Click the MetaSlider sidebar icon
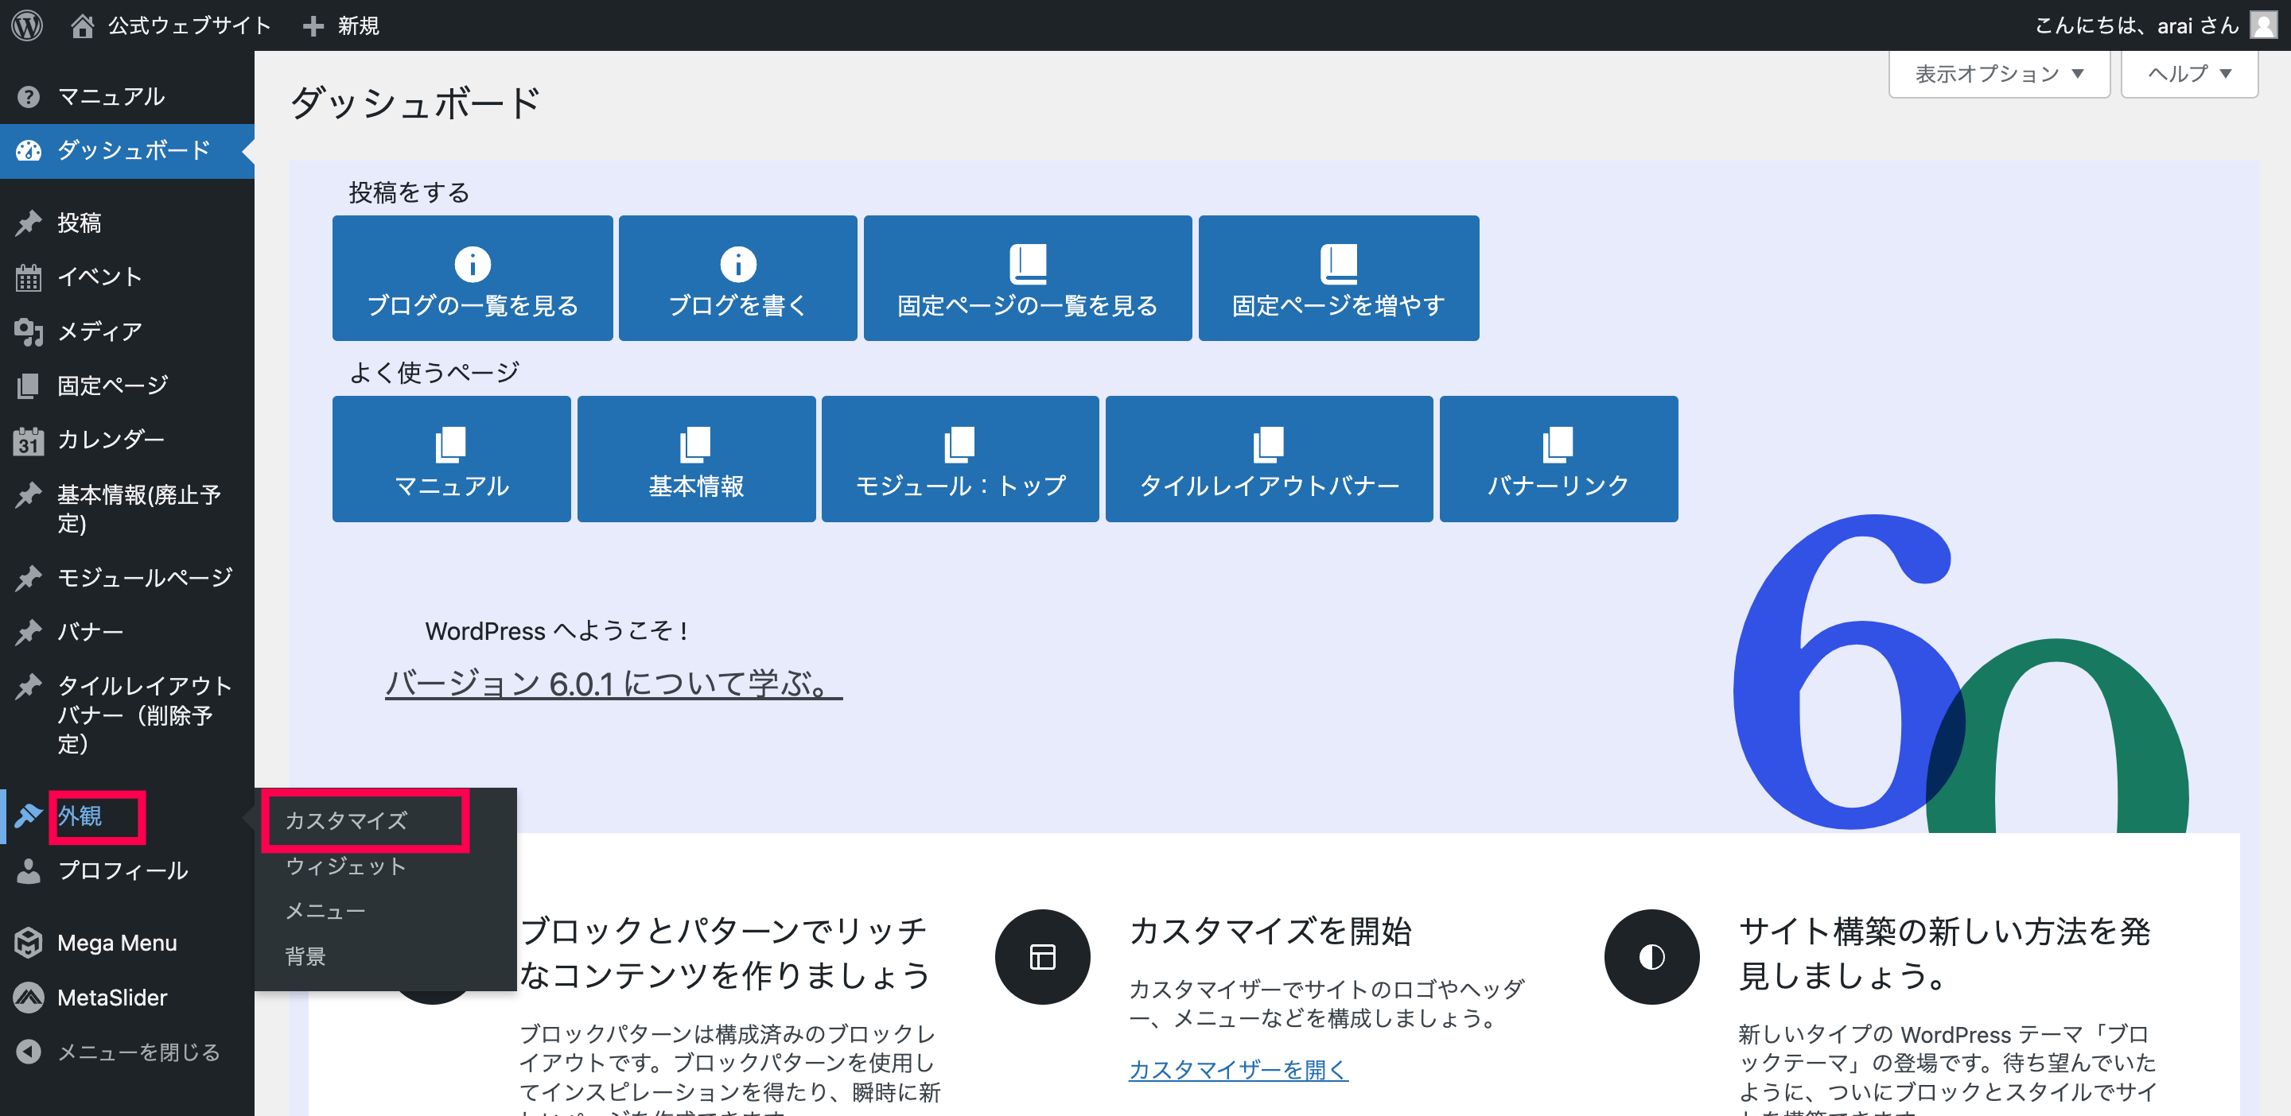This screenshot has height=1116, width=2291. tap(29, 998)
